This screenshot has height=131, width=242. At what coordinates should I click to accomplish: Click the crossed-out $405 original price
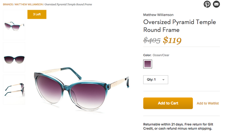click(x=152, y=40)
